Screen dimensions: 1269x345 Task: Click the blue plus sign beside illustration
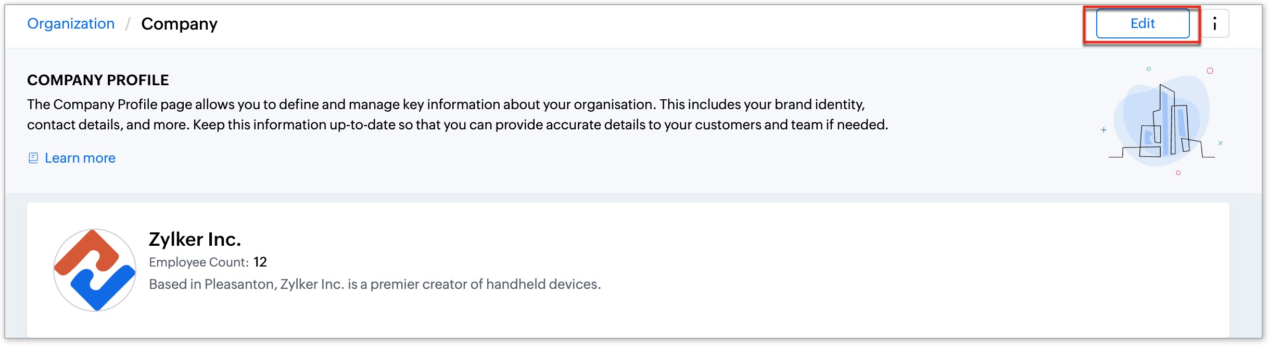click(1103, 130)
